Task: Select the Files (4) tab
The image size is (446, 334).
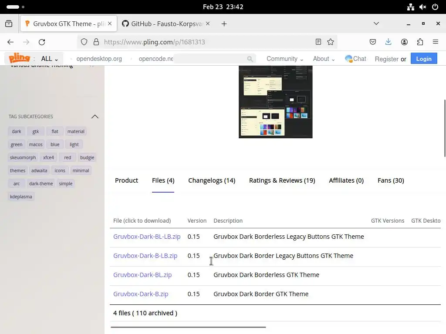Action: tap(163, 180)
